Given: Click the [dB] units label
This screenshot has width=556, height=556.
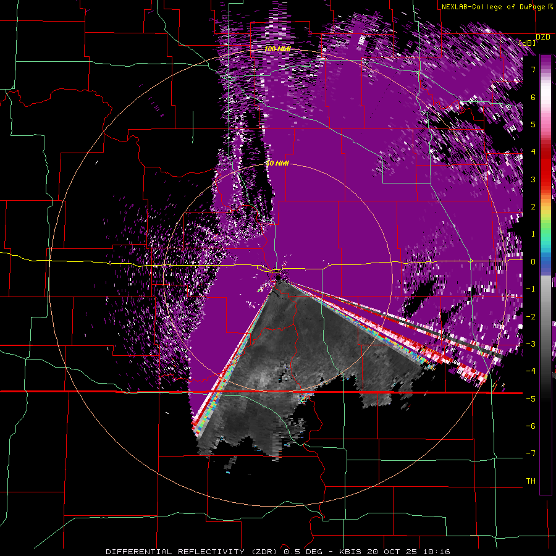Looking at the screenshot, I should pyautogui.click(x=528, y=43).
